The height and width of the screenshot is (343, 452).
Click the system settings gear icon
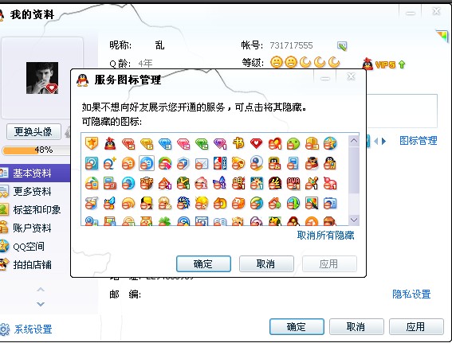click(4, 329)
